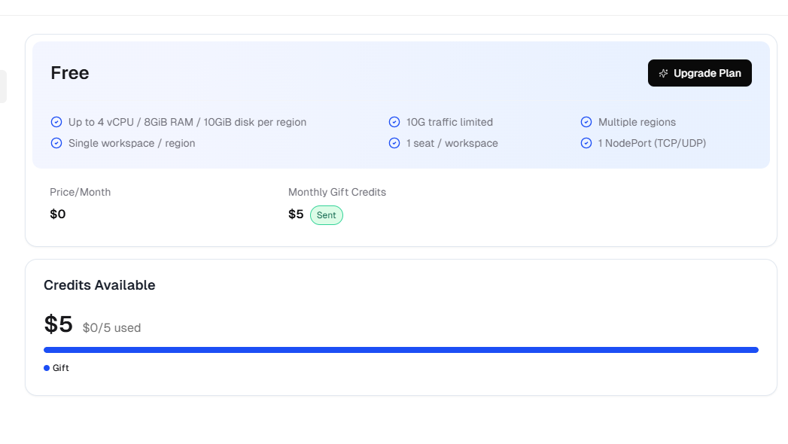Image resolution: width=788 pixels, height=444 pixels.
Task: Click the 10G traffic limited text
Action: [x=449, y=122]
